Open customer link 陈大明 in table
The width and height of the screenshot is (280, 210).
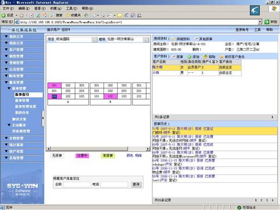[x=157, y=67]
